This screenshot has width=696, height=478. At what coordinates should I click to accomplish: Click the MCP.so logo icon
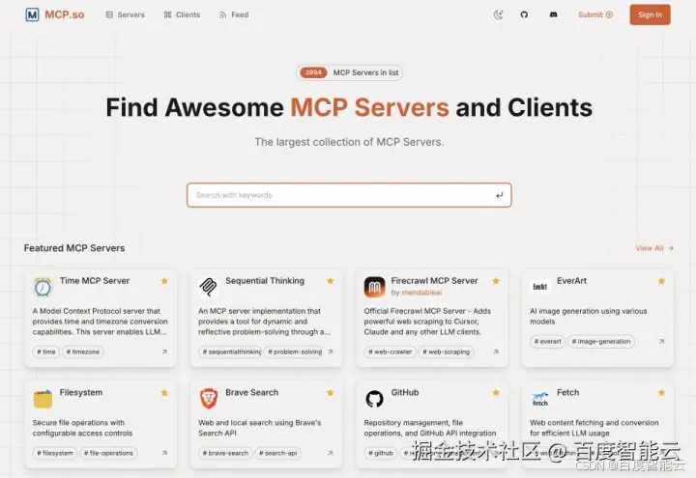[32, 14]
